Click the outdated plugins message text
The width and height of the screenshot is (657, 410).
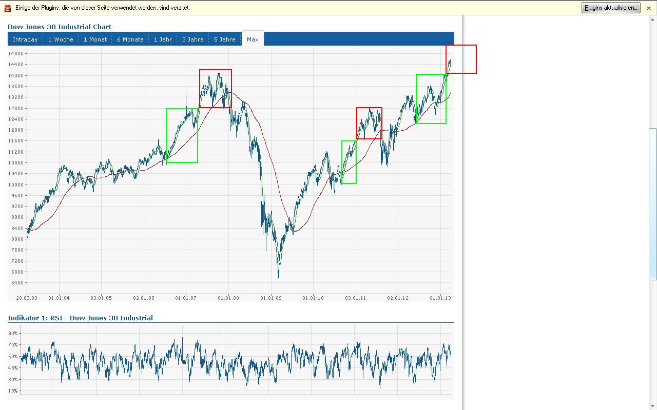pyautogui.click(x=103, y=8)
